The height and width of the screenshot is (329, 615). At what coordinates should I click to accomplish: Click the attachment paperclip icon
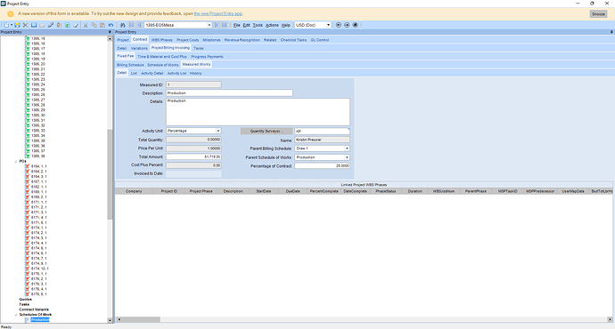coord(51,25)
